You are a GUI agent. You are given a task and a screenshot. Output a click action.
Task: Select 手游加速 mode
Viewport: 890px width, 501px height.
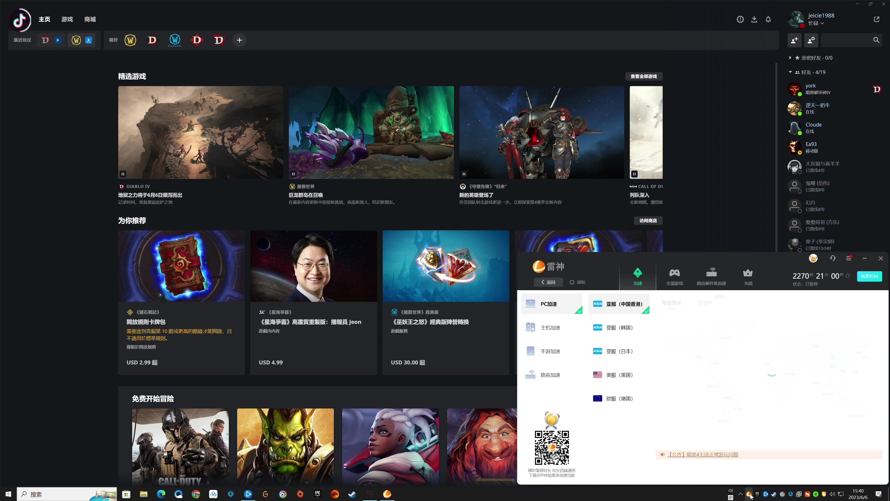click(552, 351)
